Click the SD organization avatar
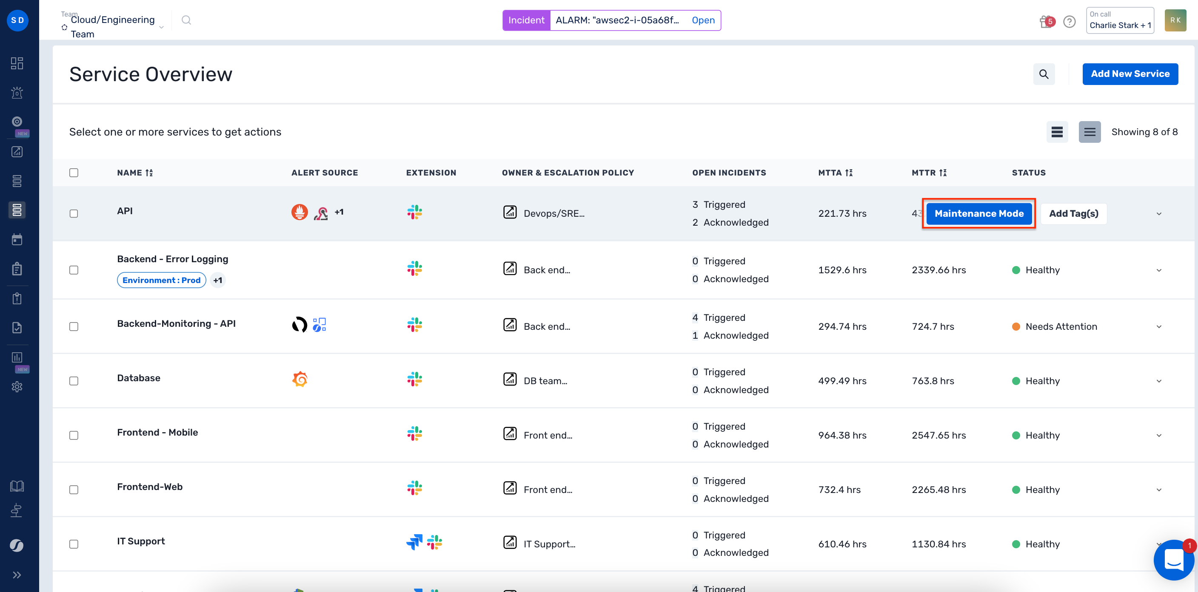1198x592 pixels. [17, 20]
